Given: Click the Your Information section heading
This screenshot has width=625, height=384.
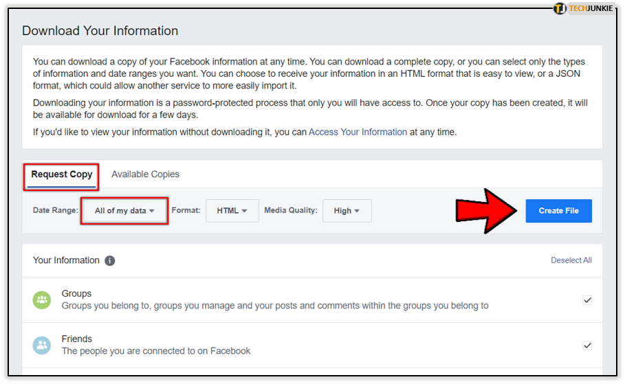Looking at the screenshot, I should (66, 260).
